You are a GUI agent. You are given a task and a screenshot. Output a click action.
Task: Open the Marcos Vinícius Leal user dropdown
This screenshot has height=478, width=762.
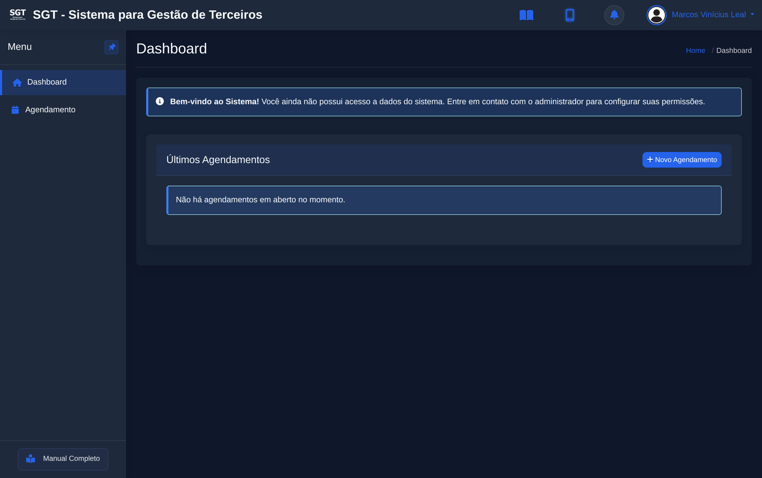(x=712, y=15)
